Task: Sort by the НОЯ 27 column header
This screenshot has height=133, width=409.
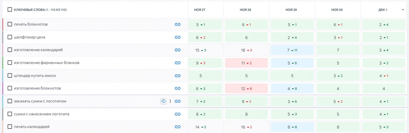Action: pos(200,10)
